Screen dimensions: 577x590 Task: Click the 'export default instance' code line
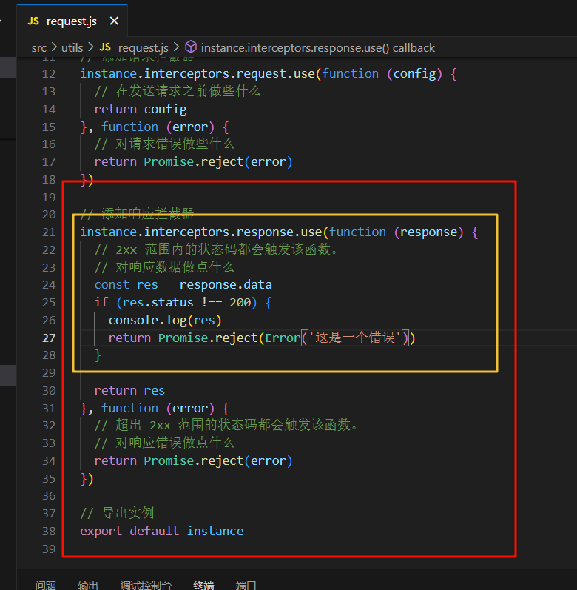161,531
